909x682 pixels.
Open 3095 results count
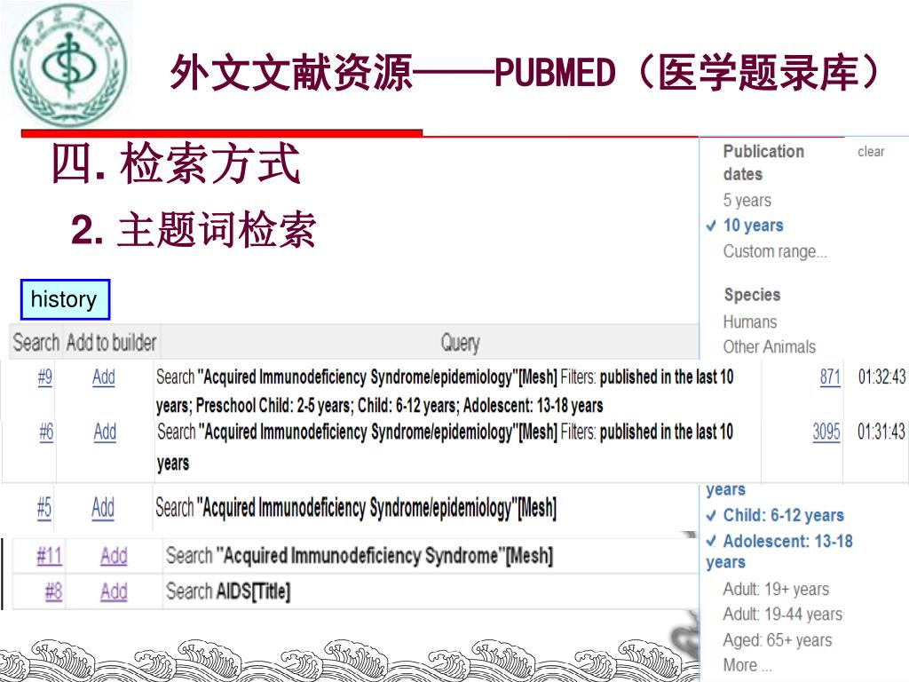[x=826, y=432]
